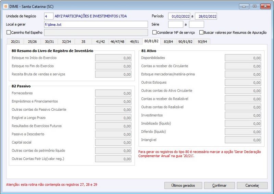Click the Empréstimos e Financiamentos value field
This screenshot has height=194, width=274.
click(113, 101)
